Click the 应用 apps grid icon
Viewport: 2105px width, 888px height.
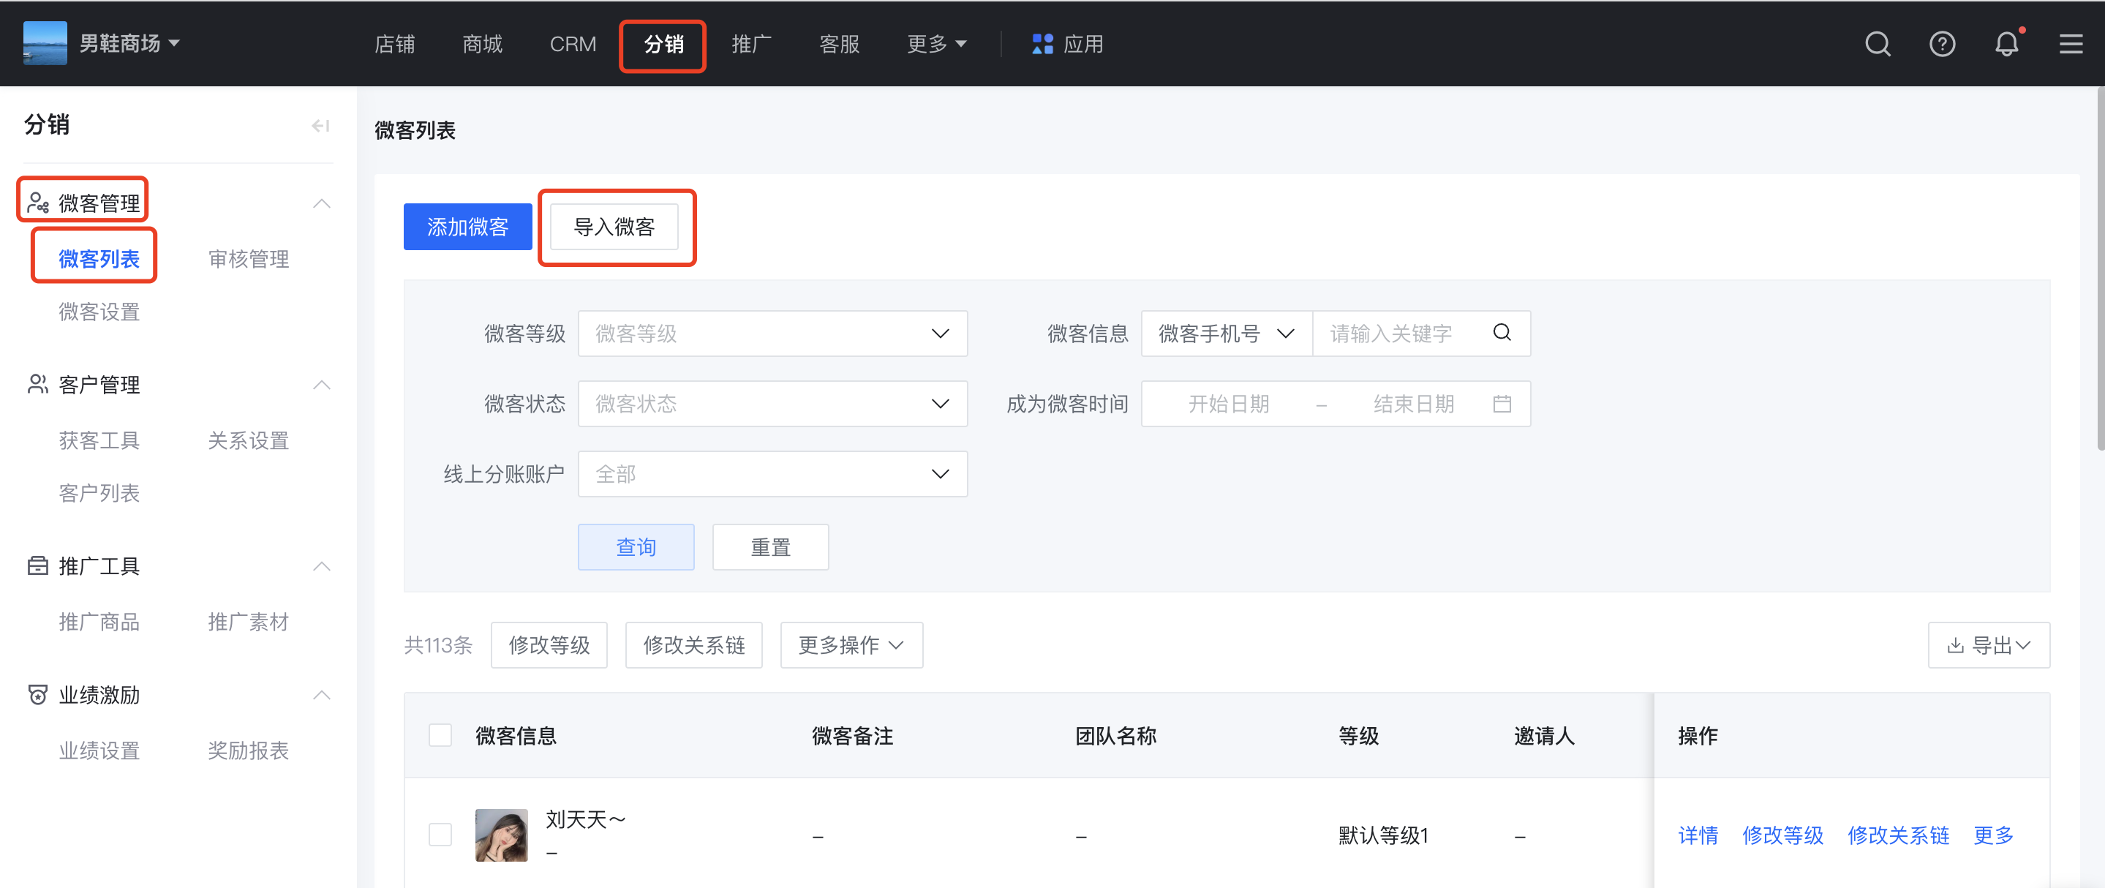1042,44
